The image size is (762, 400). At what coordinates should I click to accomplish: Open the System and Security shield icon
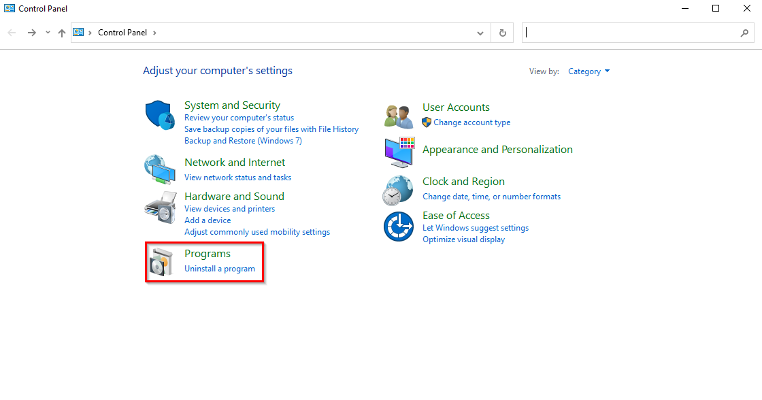click(x=160, y=115)
